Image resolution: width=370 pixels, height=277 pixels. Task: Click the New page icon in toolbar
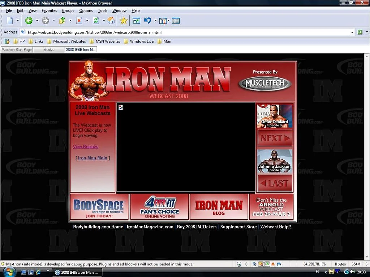[x=10, y=21]
